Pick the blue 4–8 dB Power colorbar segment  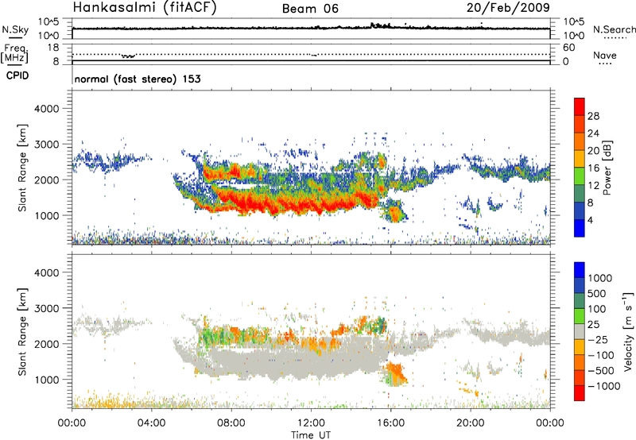pyautogui.click(x=580, y=211)
